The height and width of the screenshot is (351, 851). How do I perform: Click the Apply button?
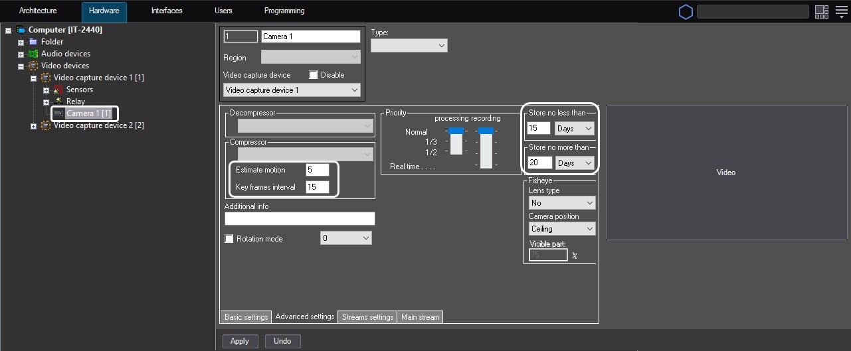(x=239, y=341)
